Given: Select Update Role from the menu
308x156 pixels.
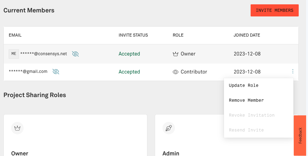Looking at the screenshot, I should pos(243,86).
